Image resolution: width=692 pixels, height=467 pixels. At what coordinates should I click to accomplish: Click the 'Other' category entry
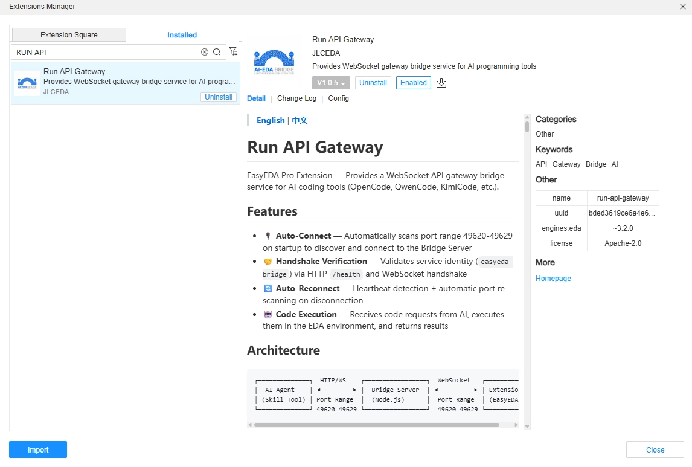[x=545, y=134]
